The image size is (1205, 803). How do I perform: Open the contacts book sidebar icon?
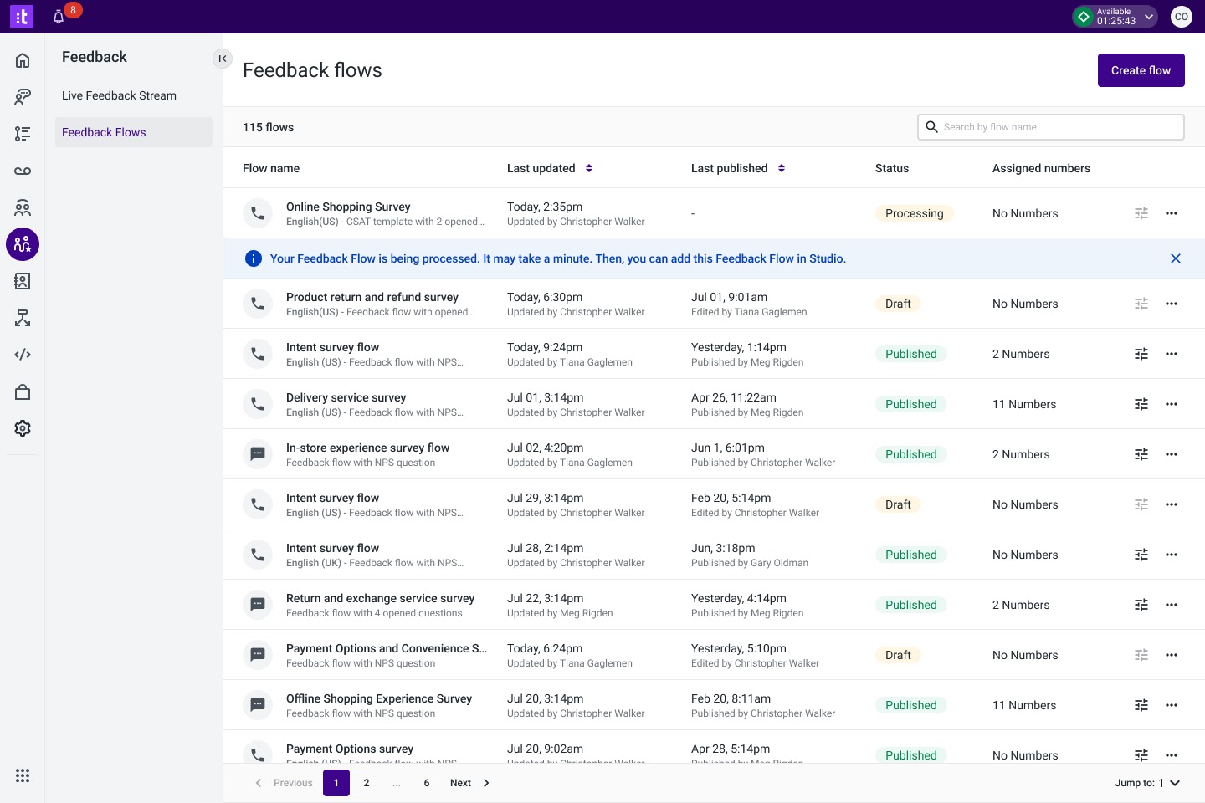click(x=23, y=281)
